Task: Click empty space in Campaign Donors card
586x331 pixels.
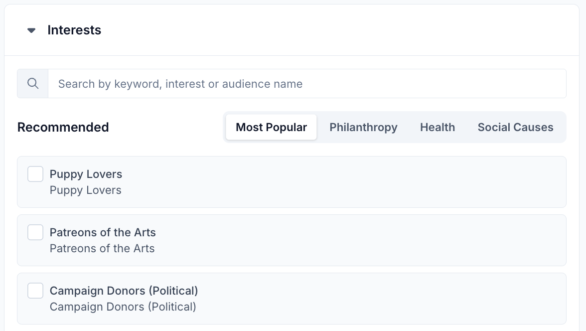Action: click(374, 299)
